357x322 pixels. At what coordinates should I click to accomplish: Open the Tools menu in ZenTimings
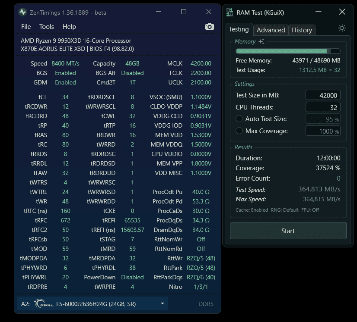[x=47, y=27]
